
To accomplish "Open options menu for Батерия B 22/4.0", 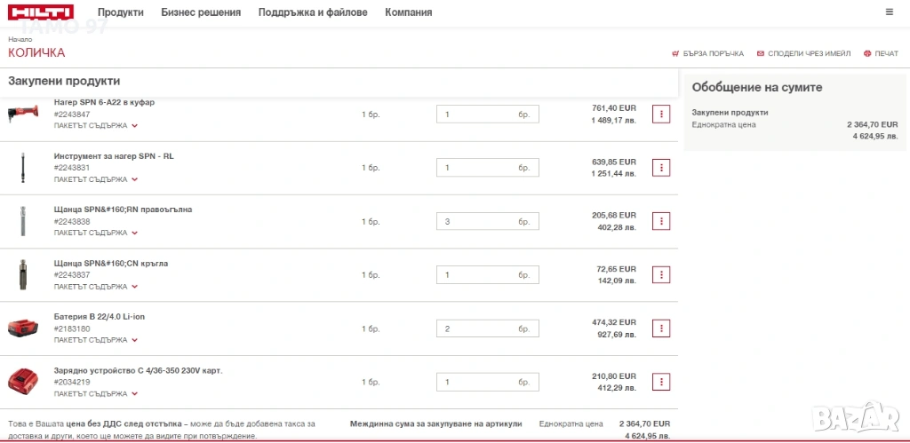I will tap(661, 328).
